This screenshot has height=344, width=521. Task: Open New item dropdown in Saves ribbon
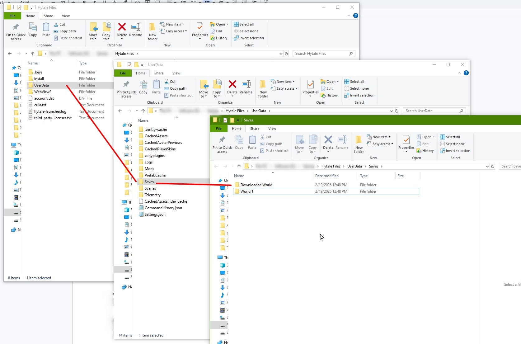coord(378,137)
